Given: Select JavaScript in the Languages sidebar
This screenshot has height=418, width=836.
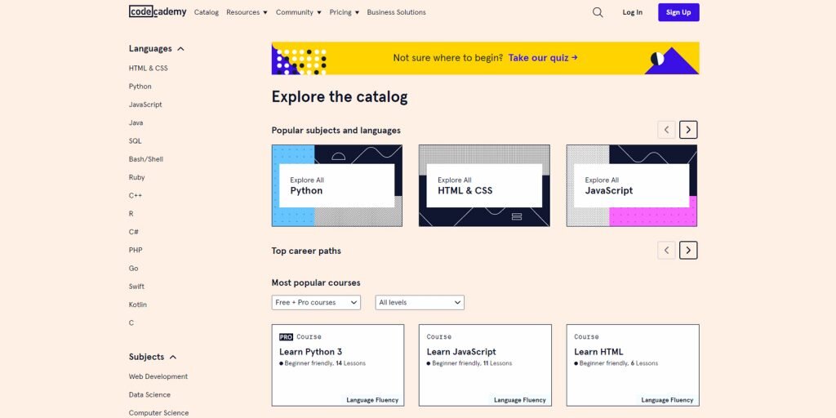Looking at the screenshot, I should tap(145, 104).
